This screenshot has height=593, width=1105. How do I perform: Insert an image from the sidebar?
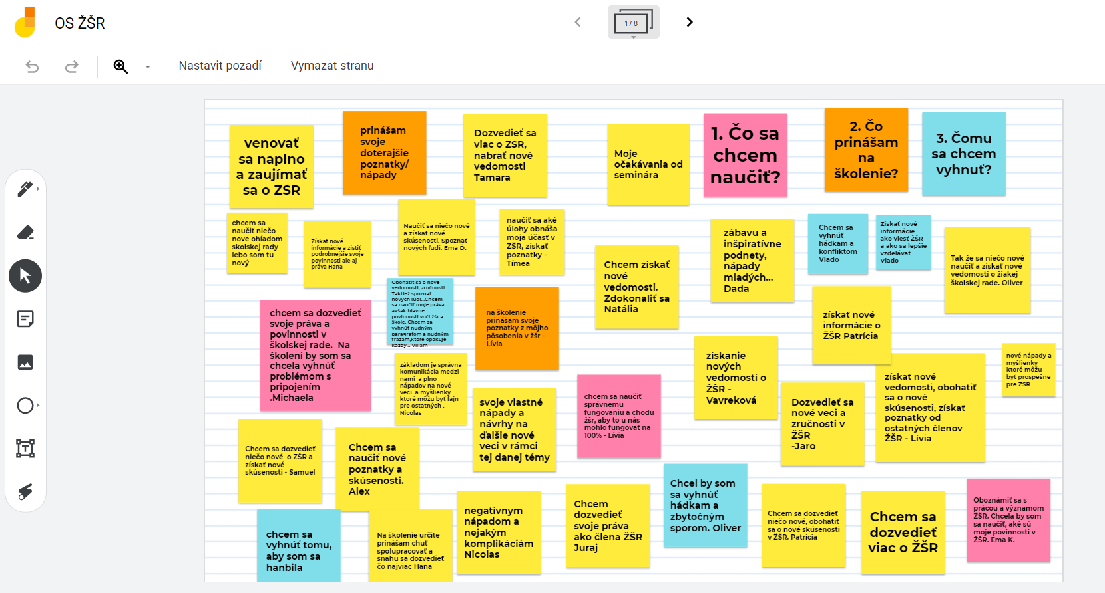(x=25, y=362)
